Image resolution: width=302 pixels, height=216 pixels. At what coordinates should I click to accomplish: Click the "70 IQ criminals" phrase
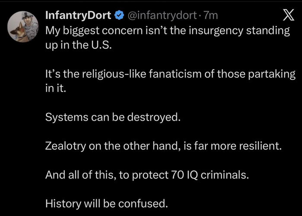point(210,174)
